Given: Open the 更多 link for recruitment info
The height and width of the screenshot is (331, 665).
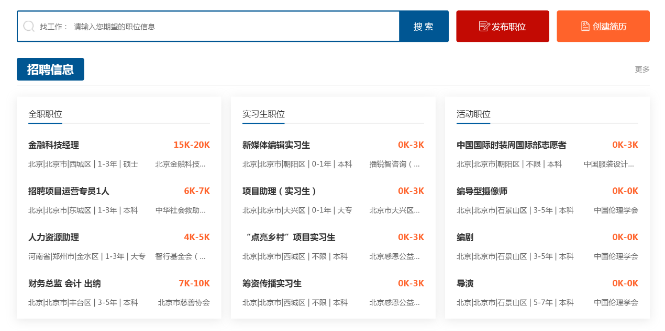Looking at the screenshot, I should point(642,68).
